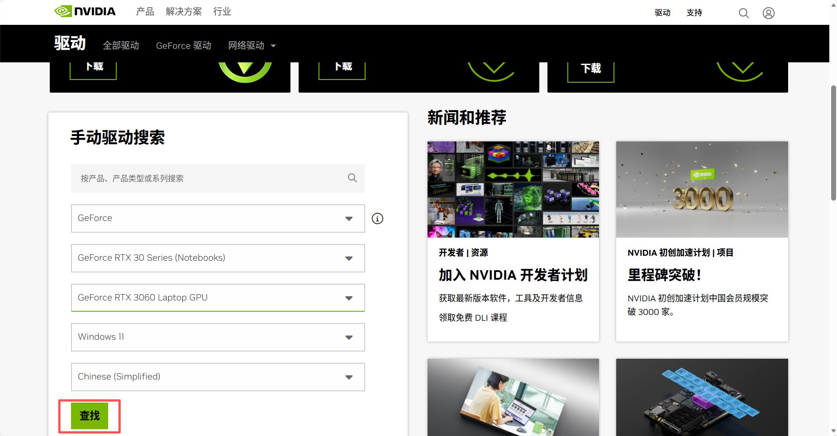Viewport: 837px width, 436px height.
Task: Open the 3000 milestone thumbnail
Action: pyautogui.click(x=702, y=189)
